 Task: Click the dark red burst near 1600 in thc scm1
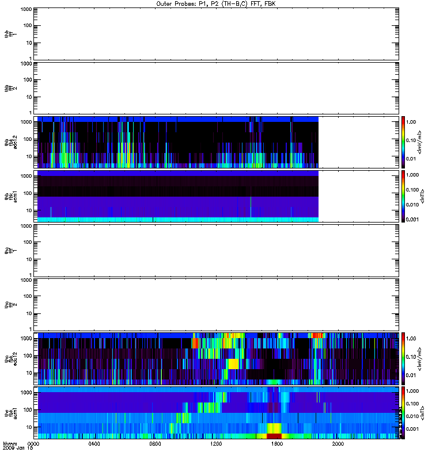(274, 436)
